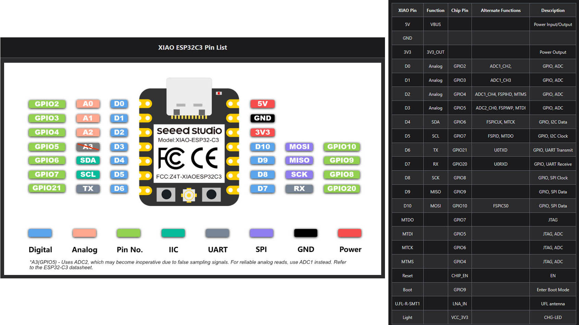Screen dimensions: 579x325
Task: Click the teal SDA badge in the diagram
Action: tap(88, 160)
